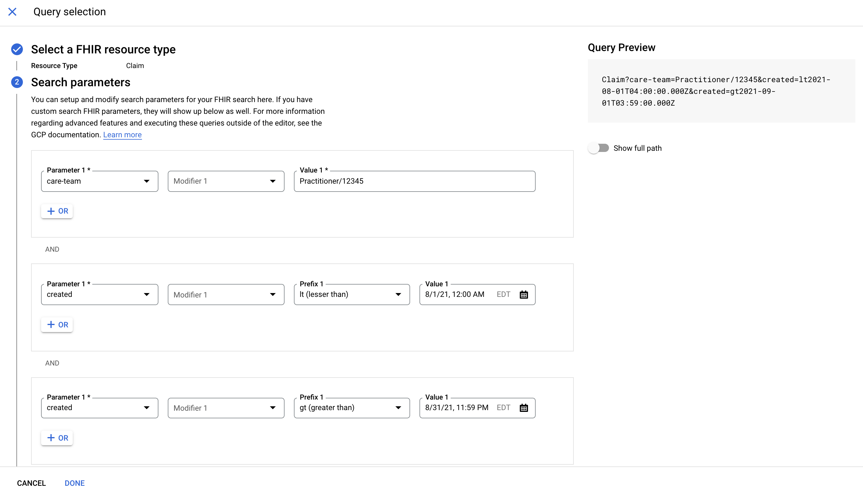Click the Learn more hyperlink
Viewport: 863px width, 494px height.
(x=122, y=135)
